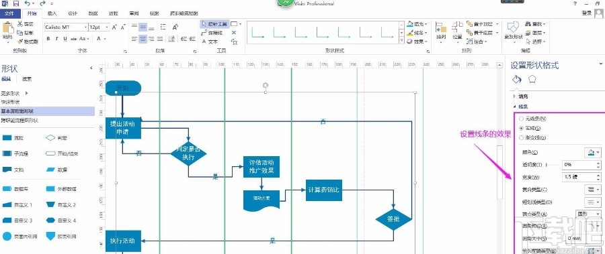The width and height of the screenshot is (605, 254).
Task: Click the Paste clipboard icon
Action: point(7,28)
